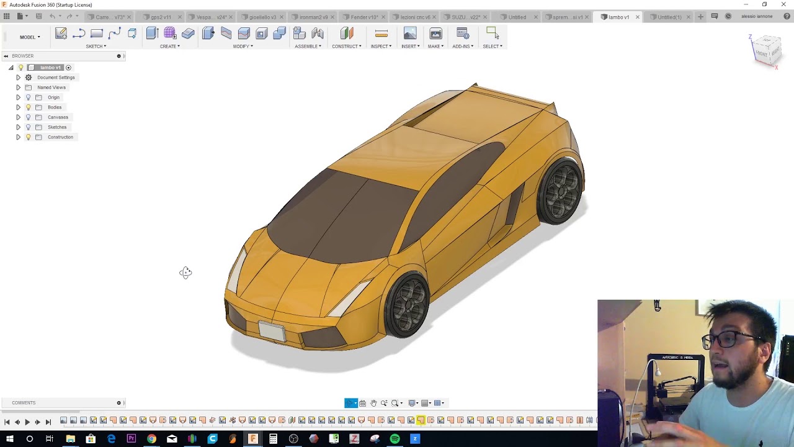Open Google Chrome from the taskbar
Viewport: 794px width, 447px height.
click(151, 439)
